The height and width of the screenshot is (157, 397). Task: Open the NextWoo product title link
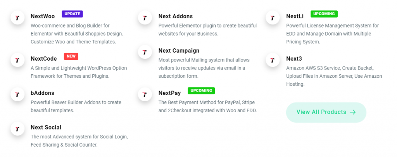tap(43, 16)
